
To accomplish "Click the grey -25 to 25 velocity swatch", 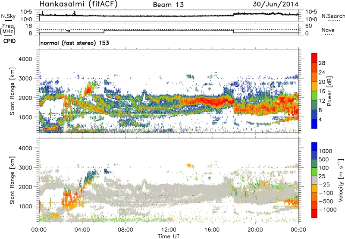I will [x=314, y=180].
